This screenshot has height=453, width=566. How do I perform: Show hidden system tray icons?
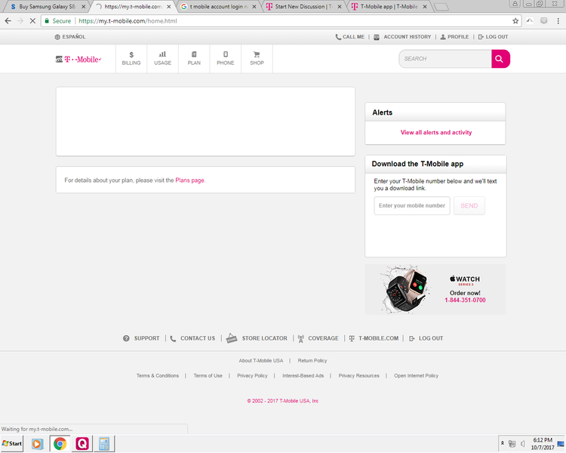[503, 443]
